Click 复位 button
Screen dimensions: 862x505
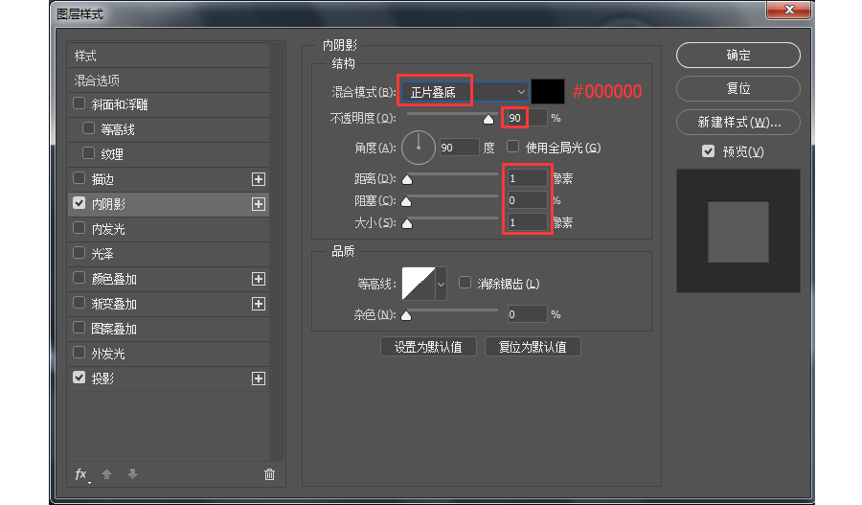737,88
